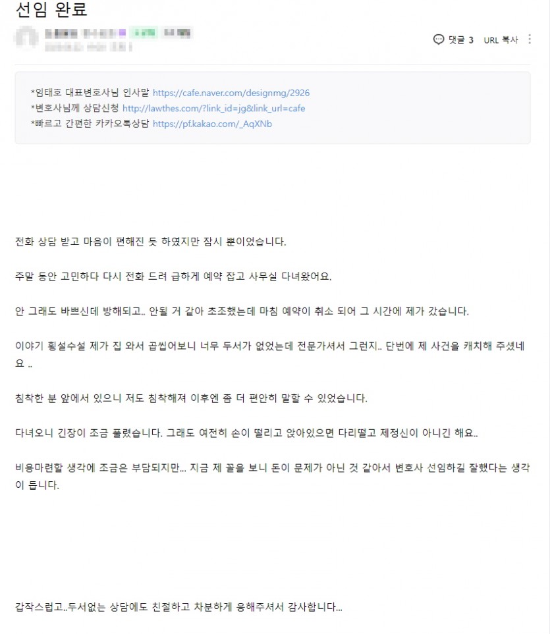Image resolution: width=550 pixels, height=634 pixels.
Task: Open the cafe.naver.com/designmg/2926 link
Action: [x=231, y=93]
